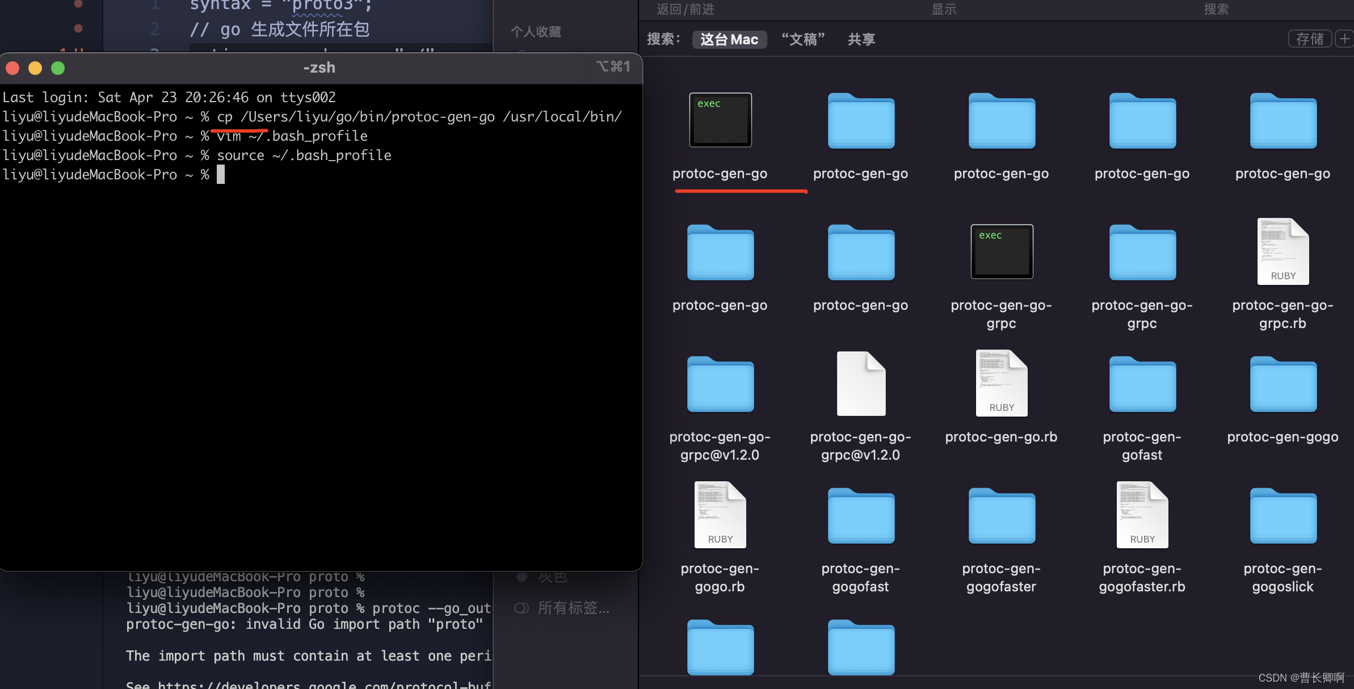This screenshot has height=689, width=1354.
Task: Select the protoc-gen-gogo.rb Ruby file
Action: pos(720,515)
